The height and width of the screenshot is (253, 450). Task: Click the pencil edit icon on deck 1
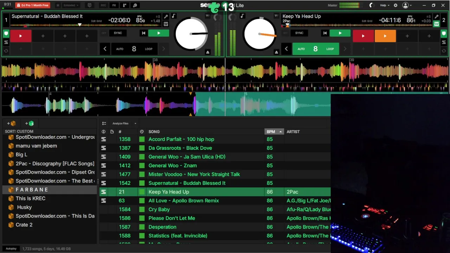point(166,17)
